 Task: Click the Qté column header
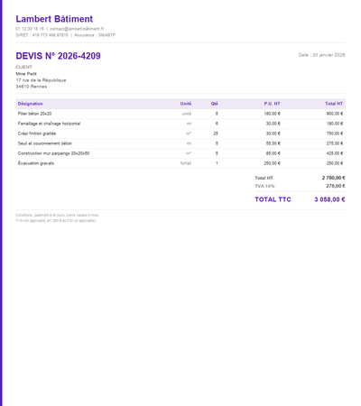(214, 104)
